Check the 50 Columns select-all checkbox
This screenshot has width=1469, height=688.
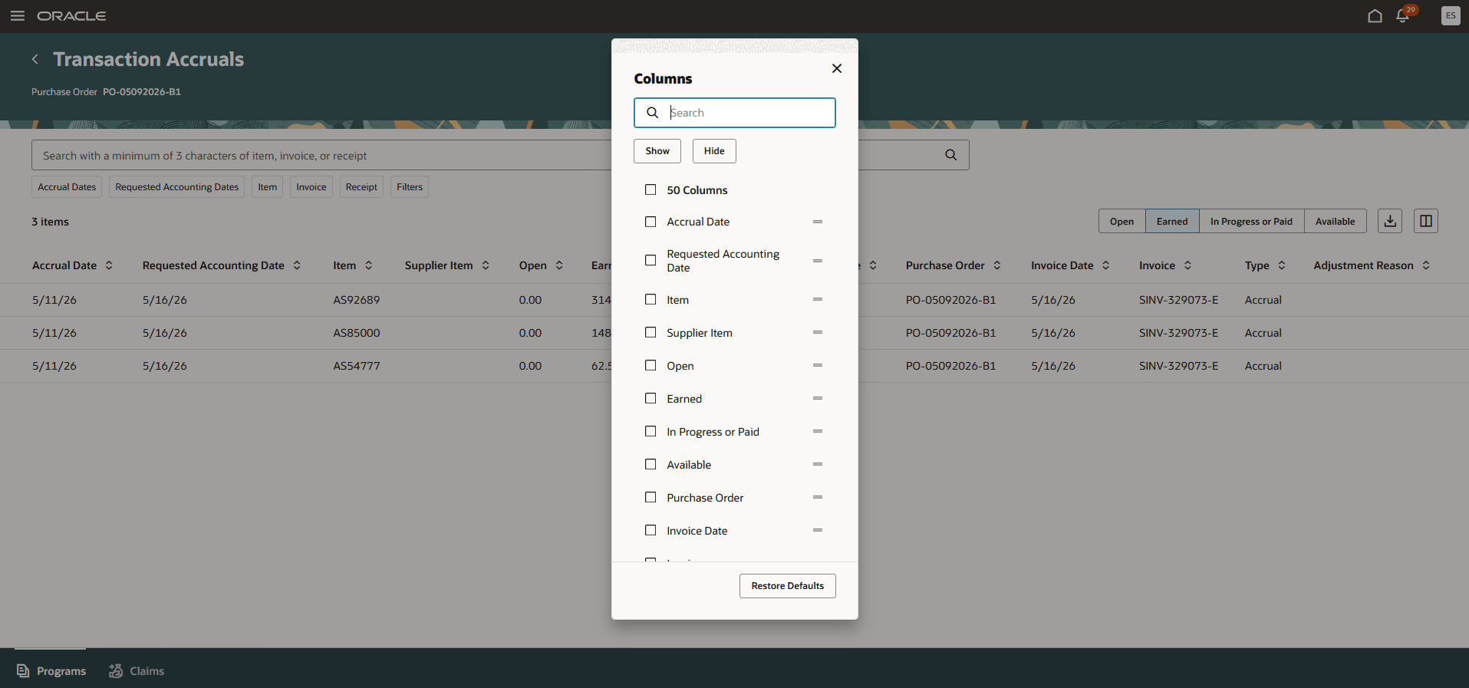(651, 189)
